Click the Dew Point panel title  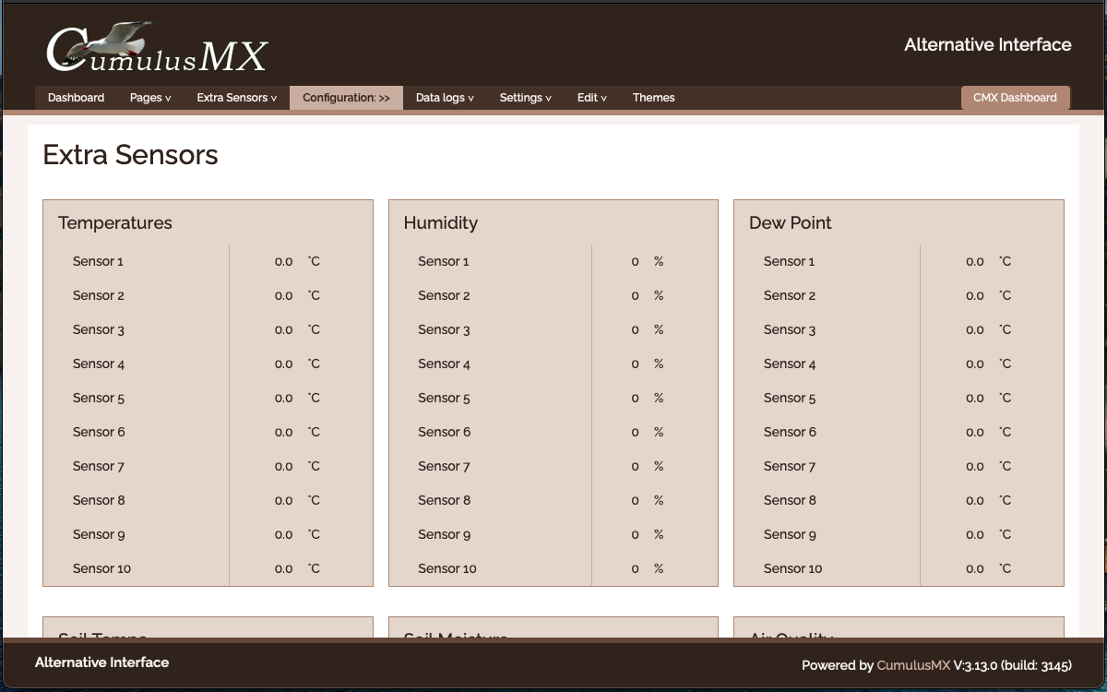[x=790, y=223]
